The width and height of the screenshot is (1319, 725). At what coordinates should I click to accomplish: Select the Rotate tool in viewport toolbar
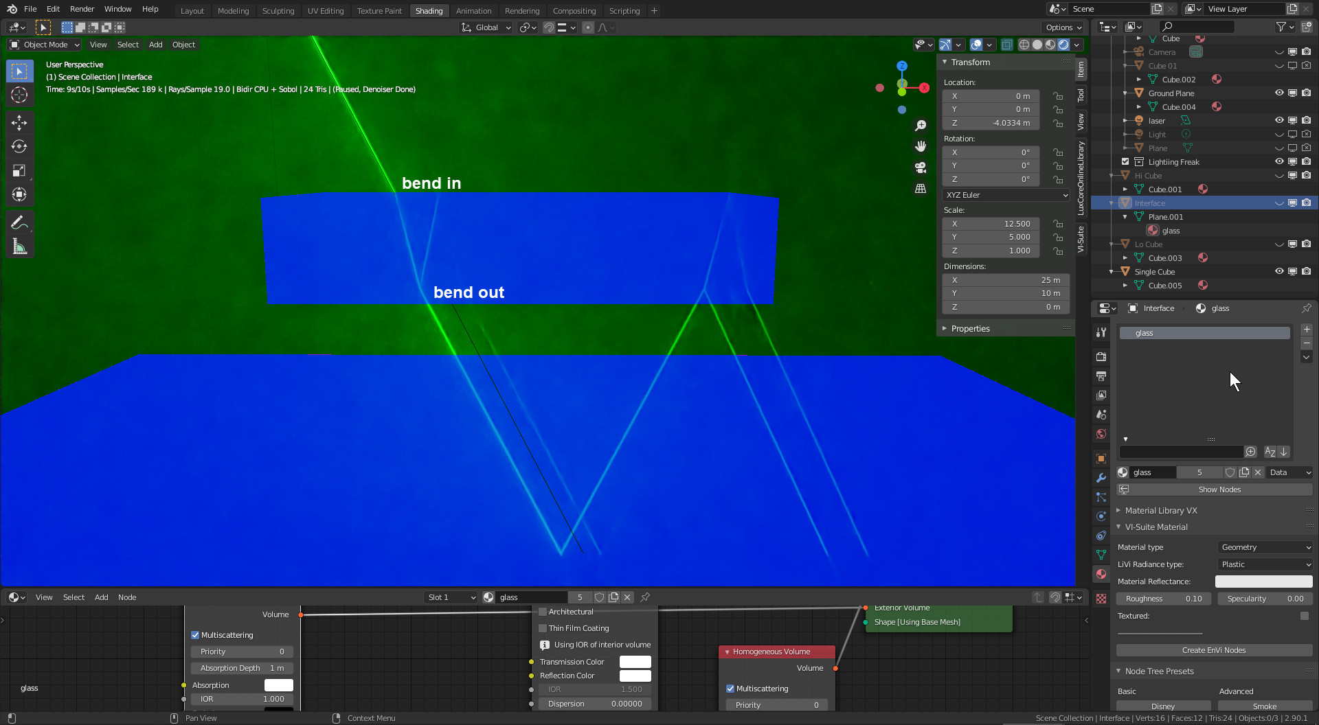tap(19, 147)
